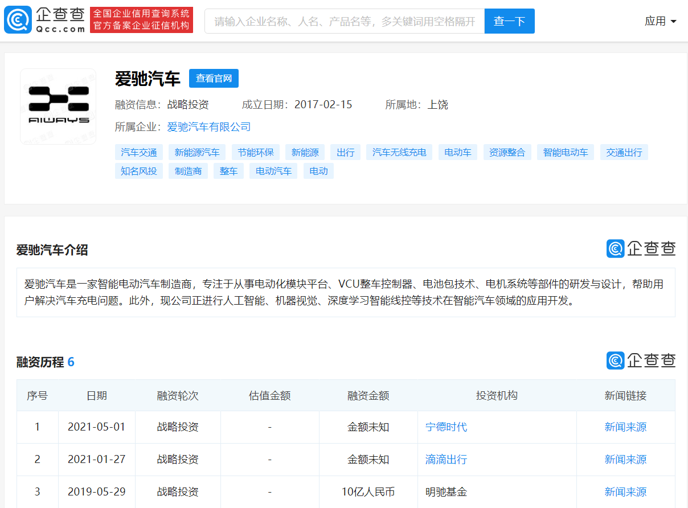
Task: Select the 整车 tag
Action: [x=229, y=171]
